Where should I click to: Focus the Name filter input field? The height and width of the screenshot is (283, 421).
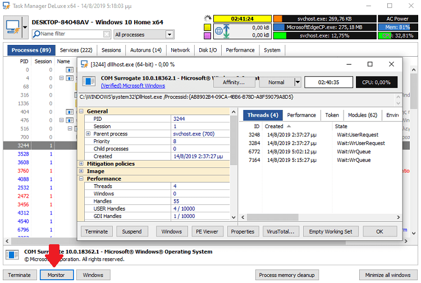[71, 34]
